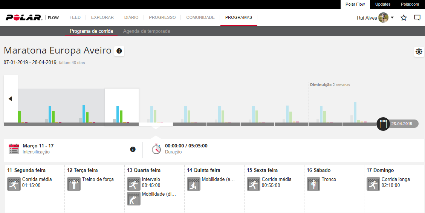Click info icon beside Maratona Europa Aveiro
Screen dimensions: 425x213
click(x=119, y=51)
